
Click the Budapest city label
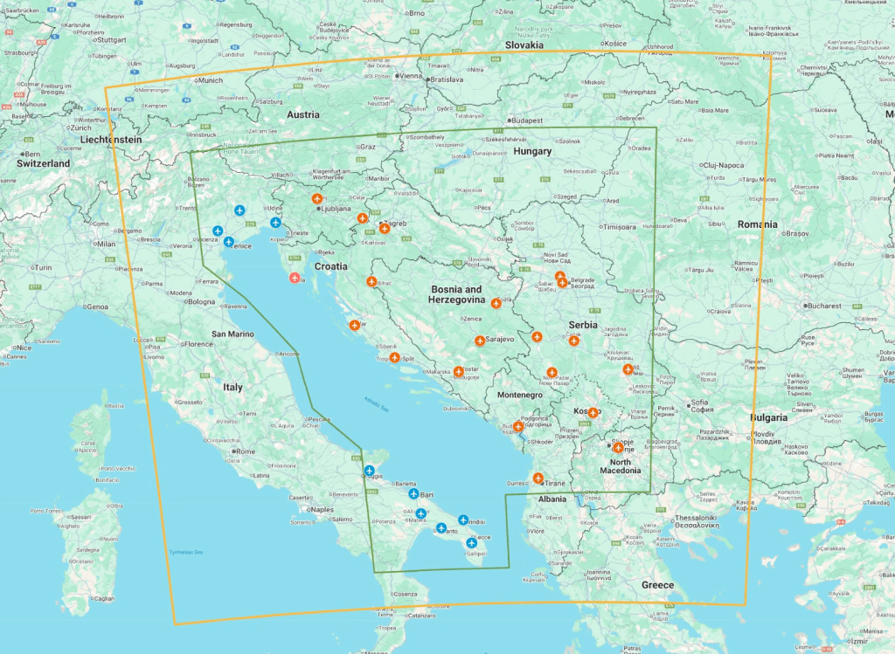(527, 120)
